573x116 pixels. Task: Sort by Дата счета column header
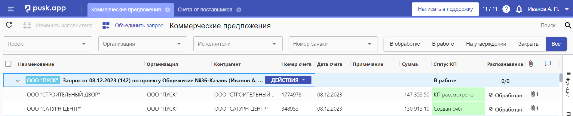pyautogui.click(x=329, y=64)
